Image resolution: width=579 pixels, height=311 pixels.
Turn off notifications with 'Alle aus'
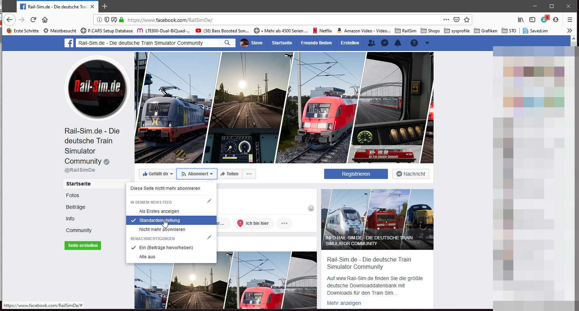147,257
